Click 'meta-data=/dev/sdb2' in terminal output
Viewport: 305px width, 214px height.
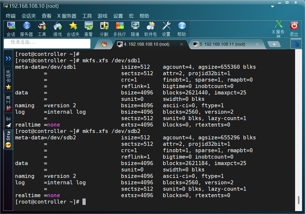point(46,137)
